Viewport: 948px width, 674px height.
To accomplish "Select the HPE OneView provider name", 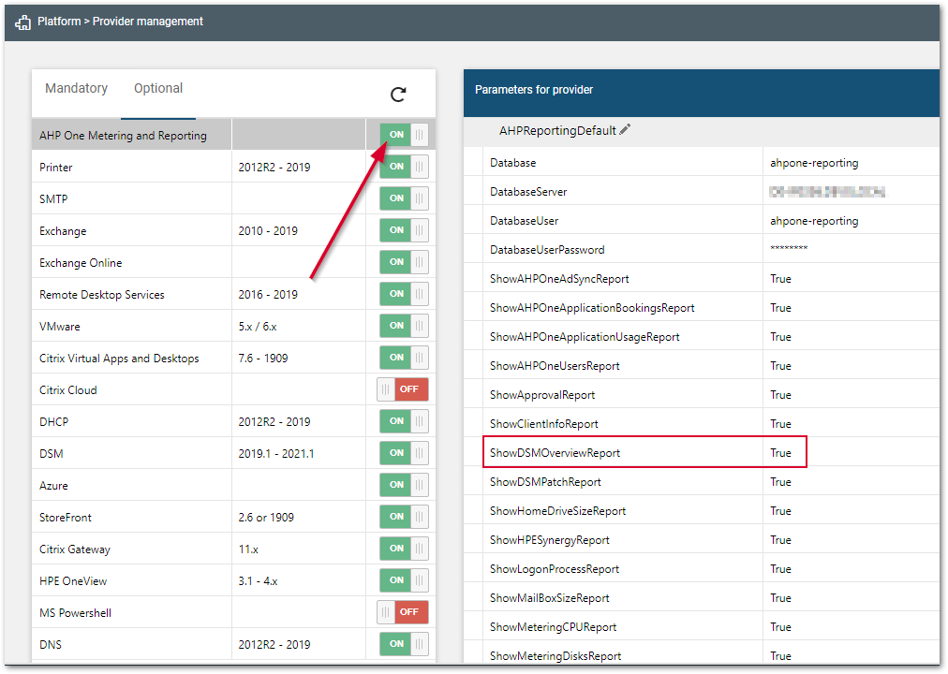I will (72, 581).
